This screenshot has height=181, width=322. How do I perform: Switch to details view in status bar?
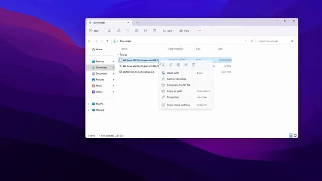291,135
